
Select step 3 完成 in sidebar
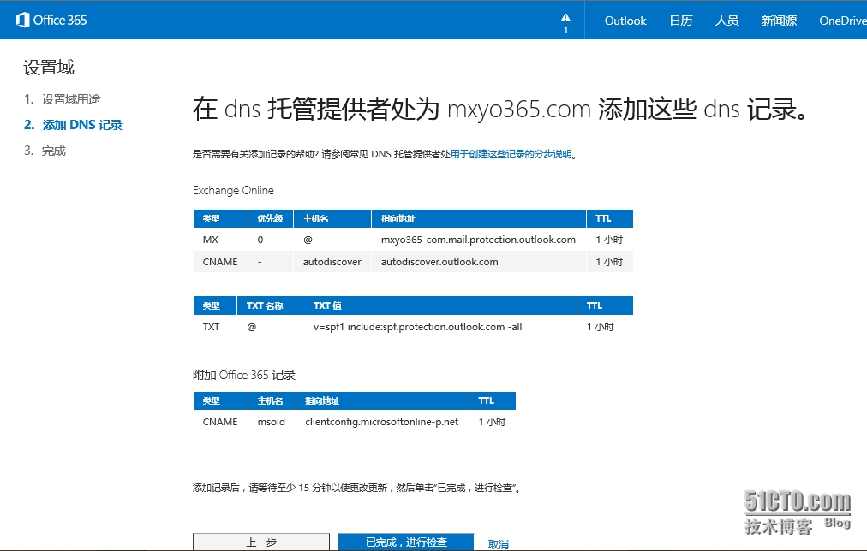pyautogui.click(x=53, y=151)
